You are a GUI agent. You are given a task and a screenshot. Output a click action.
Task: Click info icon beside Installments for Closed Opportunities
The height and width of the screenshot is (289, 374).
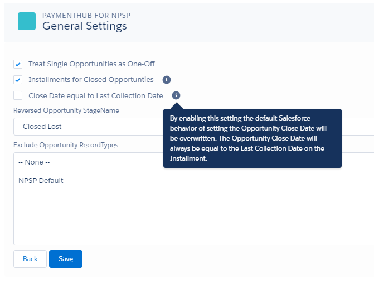(x=166, y=80)
